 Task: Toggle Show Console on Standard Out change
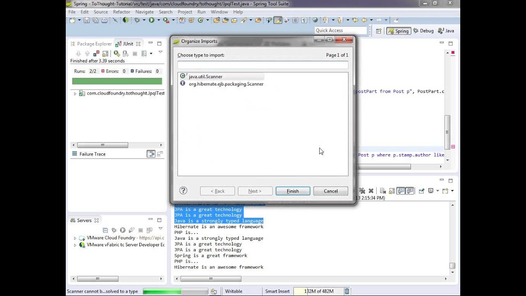tap(401, 191)
